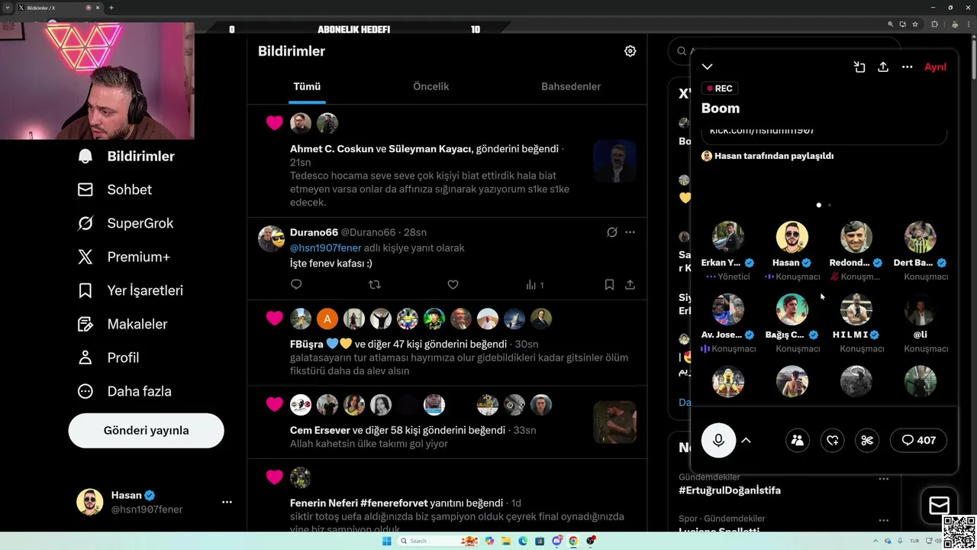Open Durano66's profile name
This screenshot has height=550, width=977.
[x=314, y=232]
